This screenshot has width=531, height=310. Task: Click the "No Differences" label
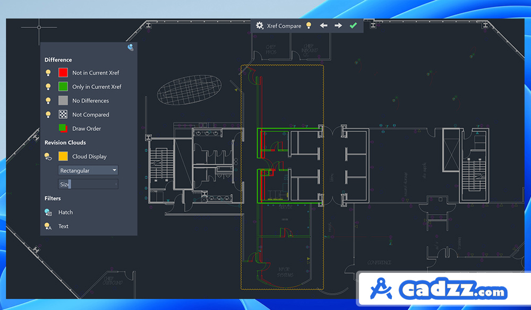90,100
